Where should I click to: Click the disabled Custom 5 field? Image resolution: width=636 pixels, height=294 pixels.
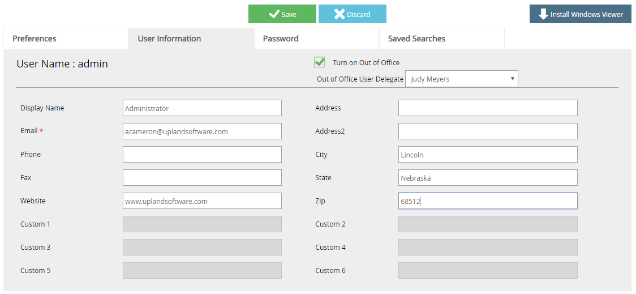click(202, 270)
